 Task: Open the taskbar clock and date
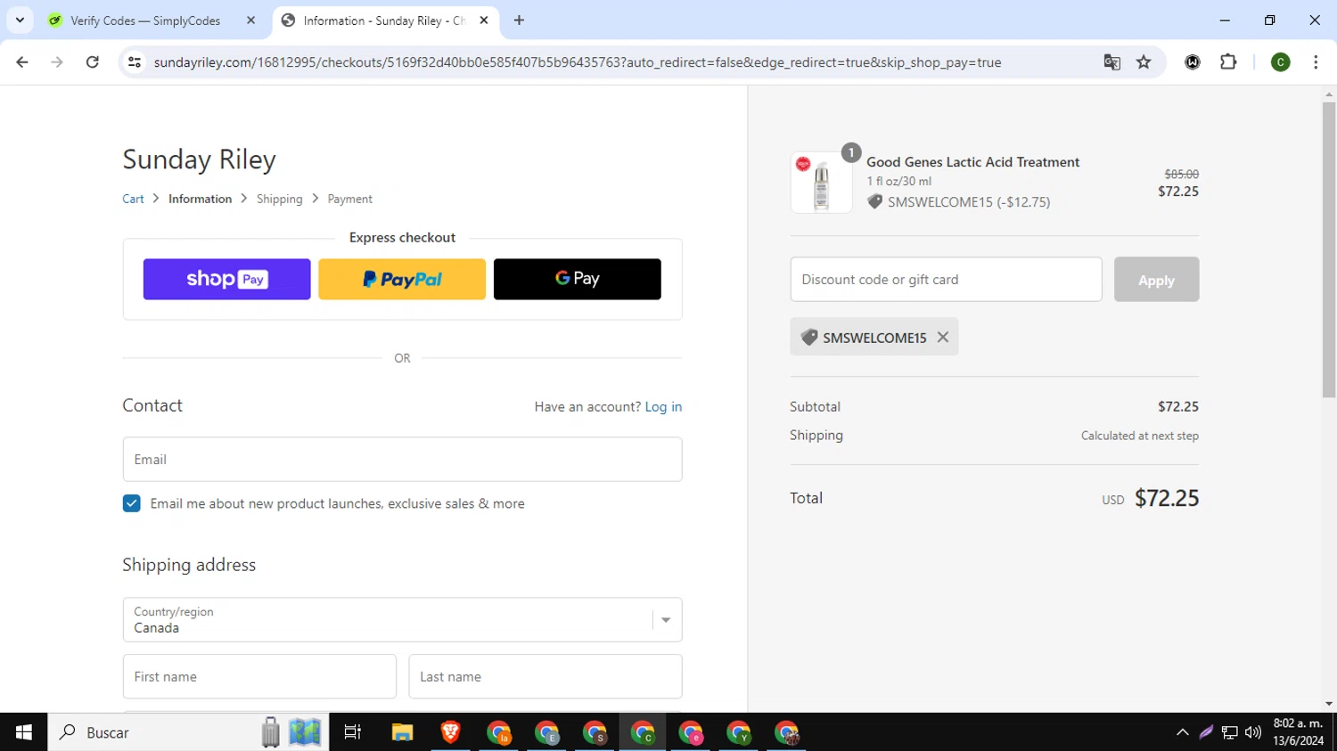[1298, 732]
